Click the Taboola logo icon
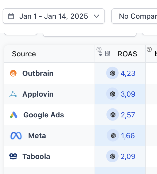 coord(13,156)
